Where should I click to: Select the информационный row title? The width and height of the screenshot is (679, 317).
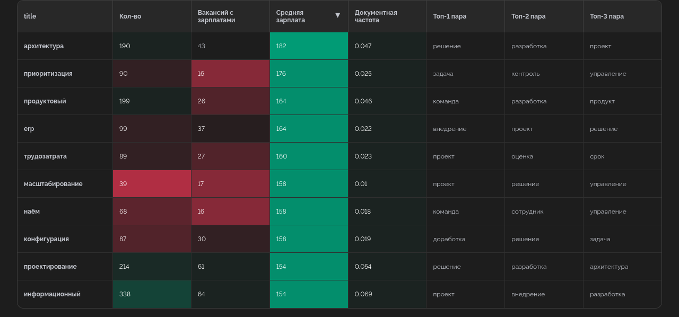[x=52, y=294]
